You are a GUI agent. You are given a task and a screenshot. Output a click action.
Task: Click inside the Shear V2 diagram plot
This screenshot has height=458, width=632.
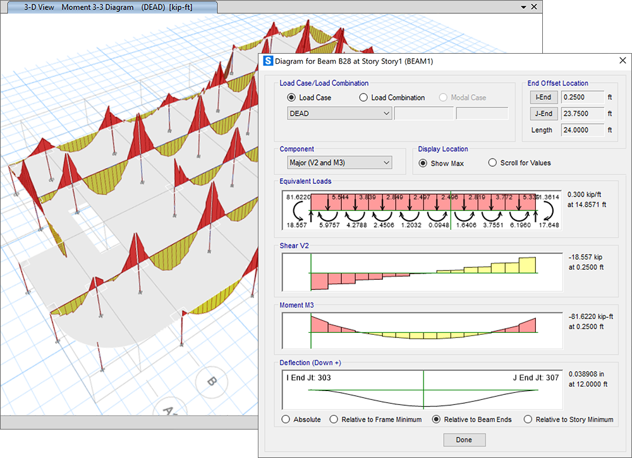click(x=422, y=273)
